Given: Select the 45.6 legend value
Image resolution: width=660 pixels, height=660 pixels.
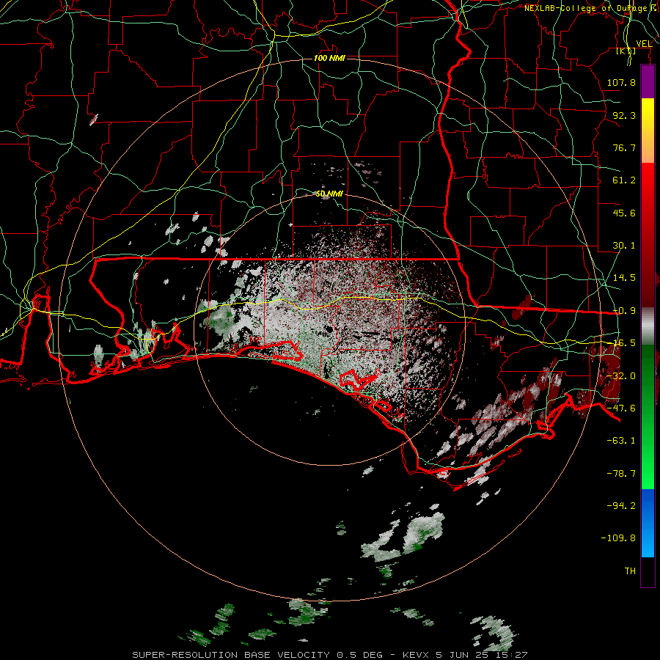Looking at the screenshot, I should click(624, 213).
